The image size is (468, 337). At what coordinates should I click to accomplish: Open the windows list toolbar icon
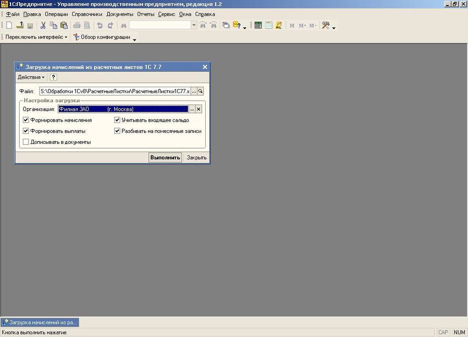[226, 26]
